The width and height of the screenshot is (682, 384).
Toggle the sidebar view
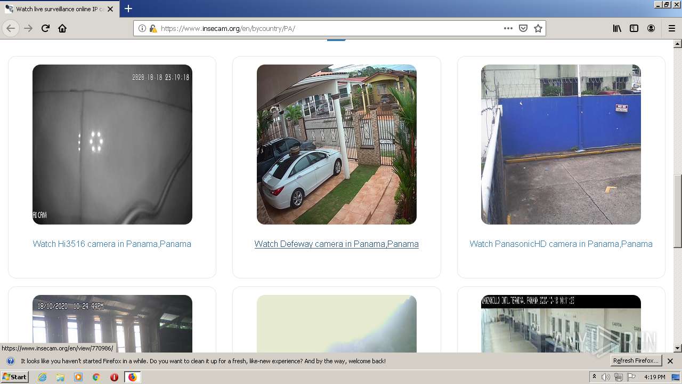coord(634,28)
